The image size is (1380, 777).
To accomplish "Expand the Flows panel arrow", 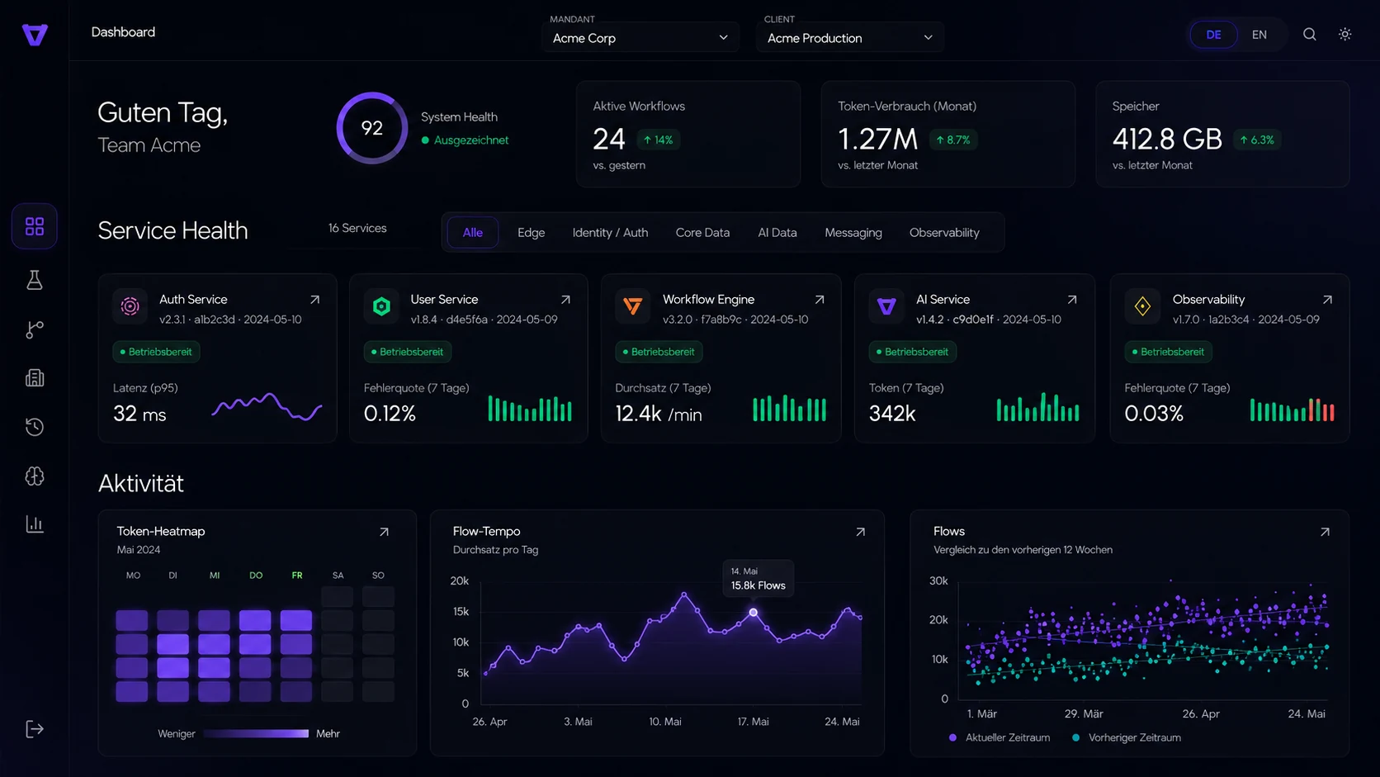I will pyautogui.click(x=1325, y=533).
